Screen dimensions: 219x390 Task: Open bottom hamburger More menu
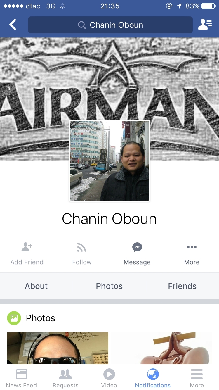point(197,379)
